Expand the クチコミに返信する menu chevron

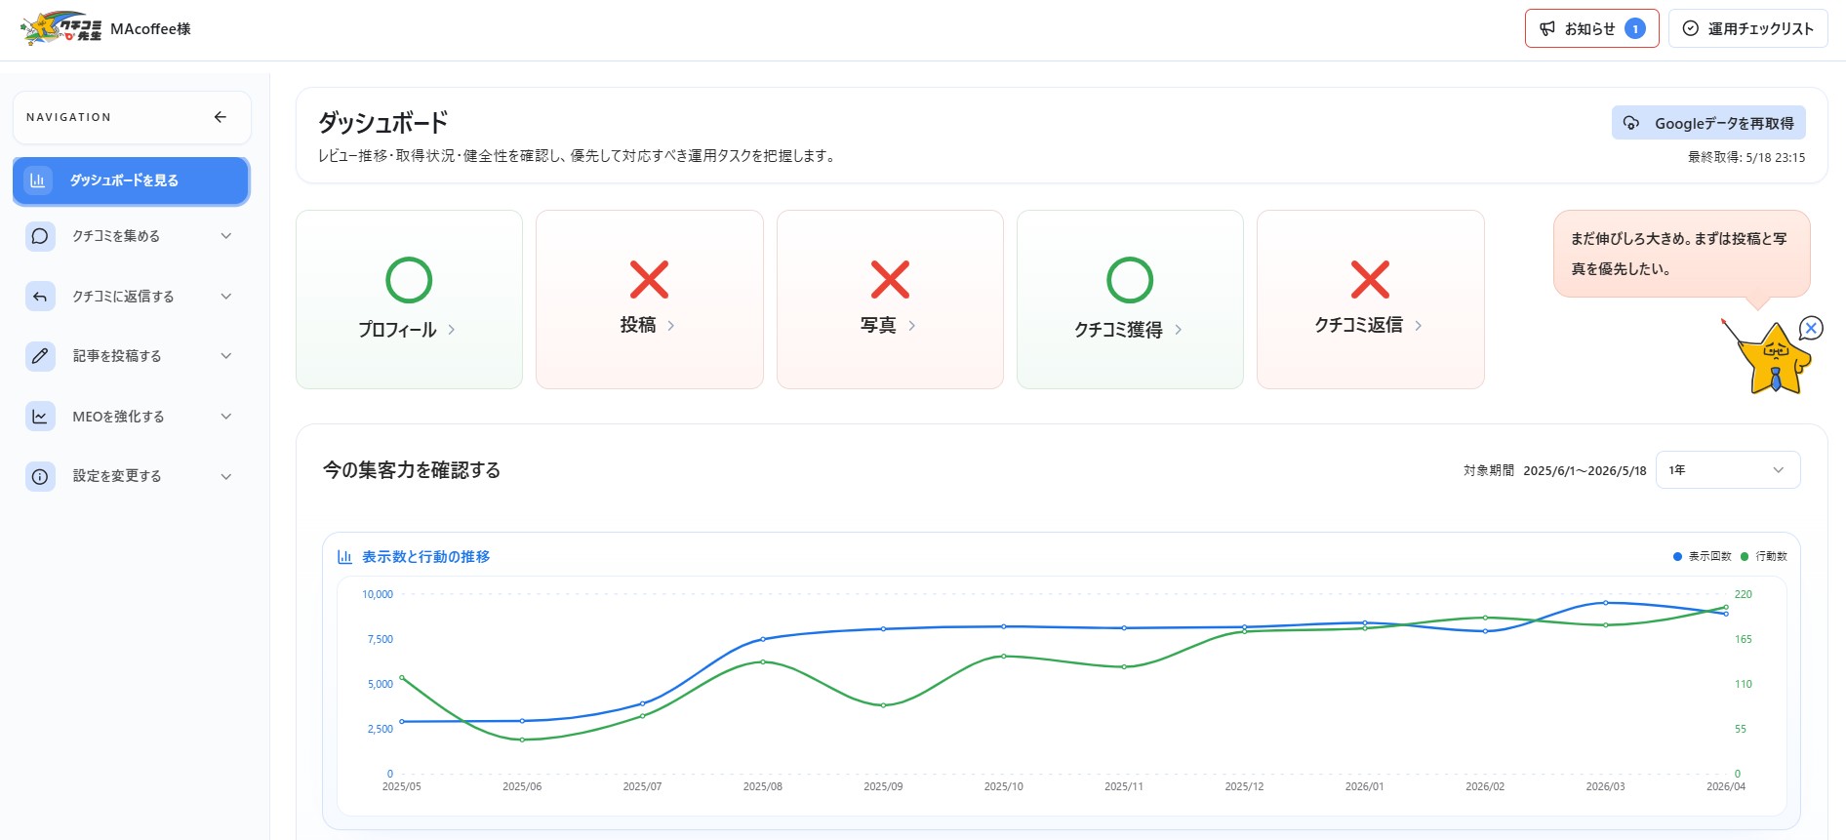pos(226,297)
